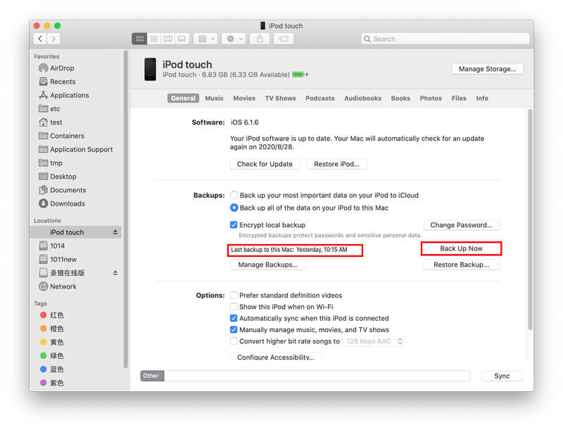563x430 pixels.
Task: Select back up to this Mac option
Action: [234, 208]
